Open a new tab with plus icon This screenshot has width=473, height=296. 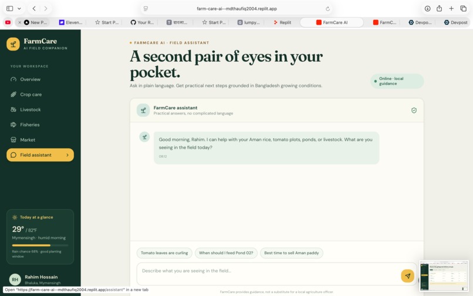tap(451, 8)
